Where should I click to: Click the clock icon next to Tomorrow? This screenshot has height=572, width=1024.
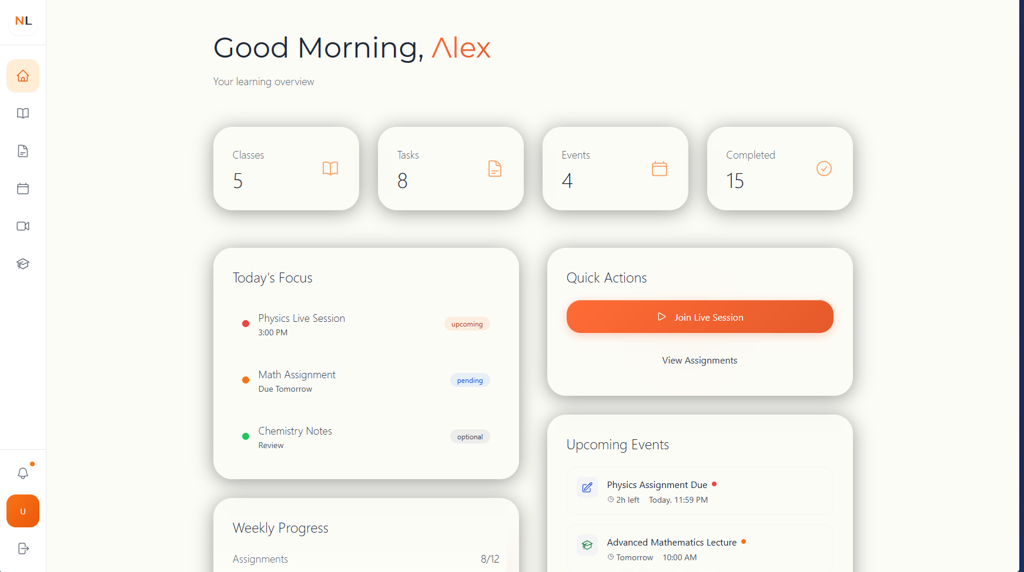[611, 557]
